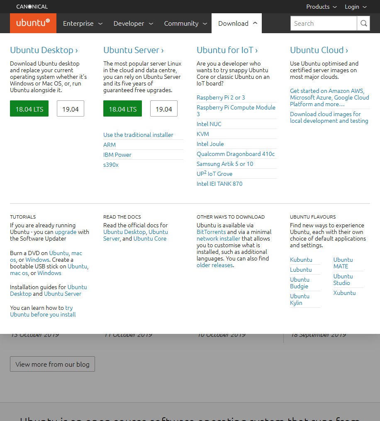Viewport: 380px width, 421px height.
Task: Open the Ubuntu Budgie flavour link
Action: (300, 283)
